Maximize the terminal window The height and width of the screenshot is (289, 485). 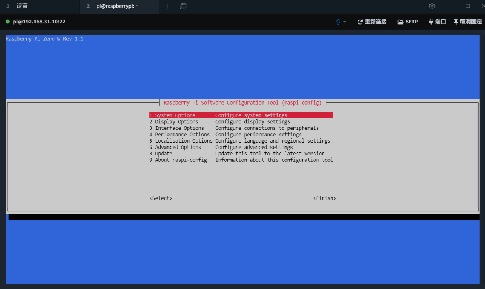tap(468, 6)
